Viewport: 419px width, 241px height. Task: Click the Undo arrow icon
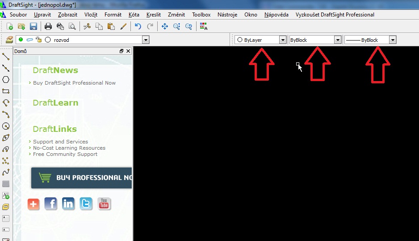point(138,26)
